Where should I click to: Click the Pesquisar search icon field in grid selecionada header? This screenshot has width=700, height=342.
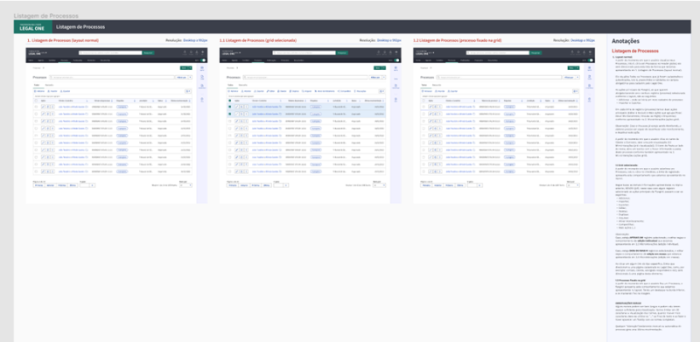[x=303, y=52]
